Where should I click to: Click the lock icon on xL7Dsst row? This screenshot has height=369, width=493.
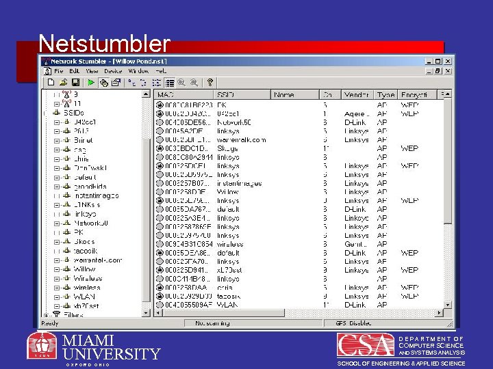coord(160,270)
